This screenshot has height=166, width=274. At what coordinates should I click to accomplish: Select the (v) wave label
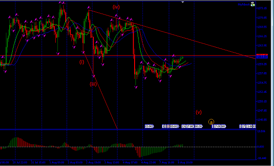(199, 112)
